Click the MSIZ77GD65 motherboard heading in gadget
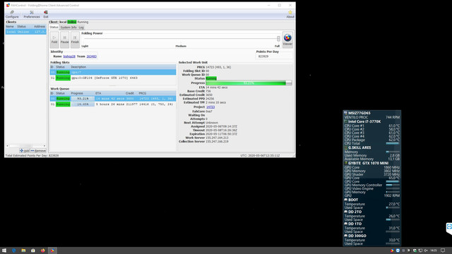 pyautogui.click(x=359, y=113)
